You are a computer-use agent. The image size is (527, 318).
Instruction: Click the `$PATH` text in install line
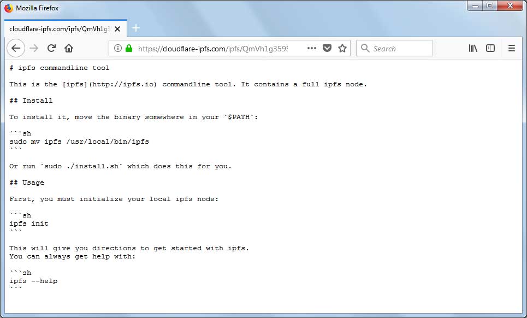coord(239,117)
